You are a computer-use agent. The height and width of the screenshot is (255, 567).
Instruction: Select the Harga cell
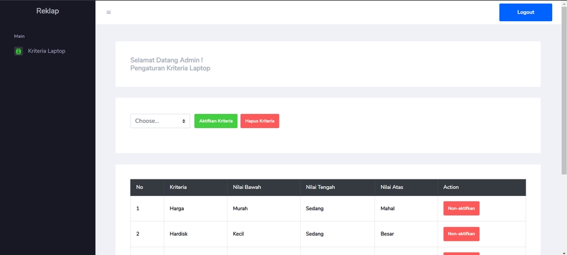(195, 208)
